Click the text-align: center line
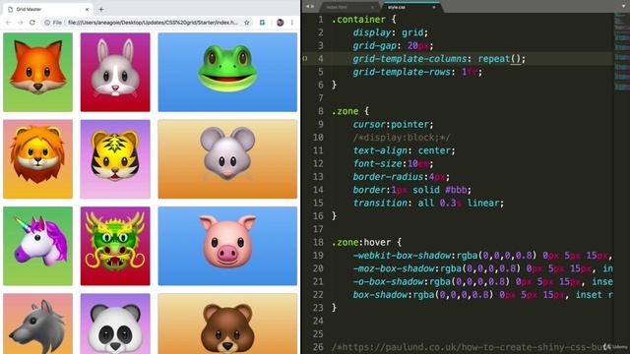Screen dimensions: 630x354 click(404, 150)
